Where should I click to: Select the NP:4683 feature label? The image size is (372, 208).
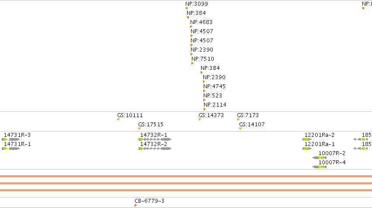201,22
